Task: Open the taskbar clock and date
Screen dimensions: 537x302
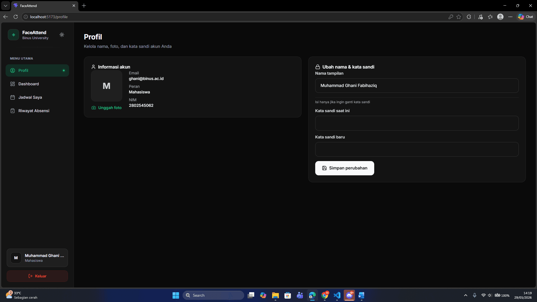Action: (523, 295)
